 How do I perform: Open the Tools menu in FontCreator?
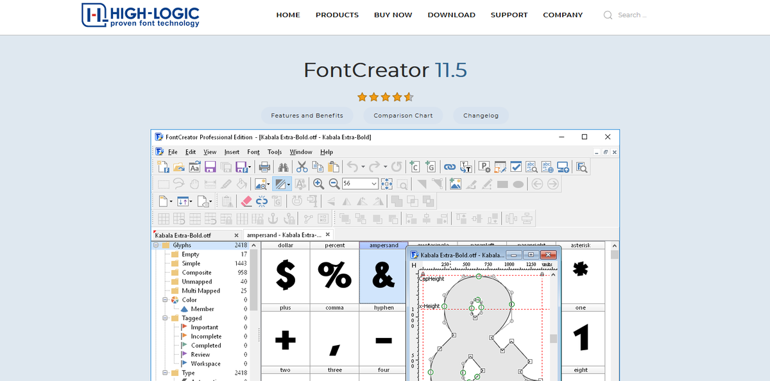275,152
